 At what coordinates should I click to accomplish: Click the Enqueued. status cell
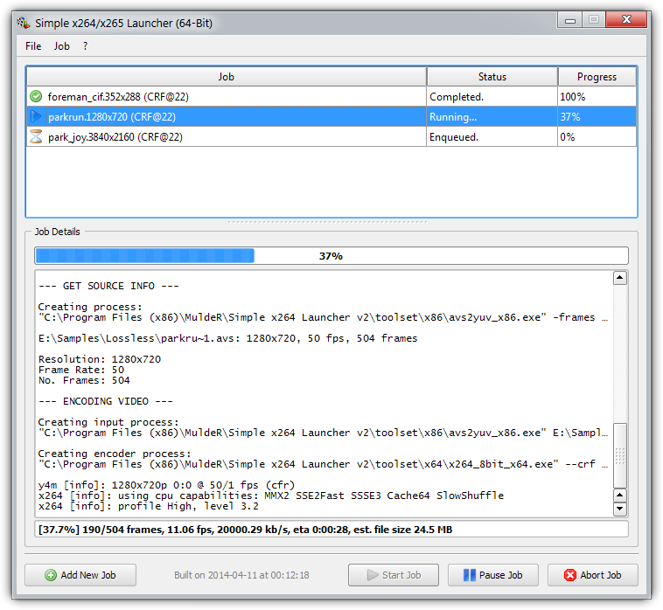coord(492,137)
